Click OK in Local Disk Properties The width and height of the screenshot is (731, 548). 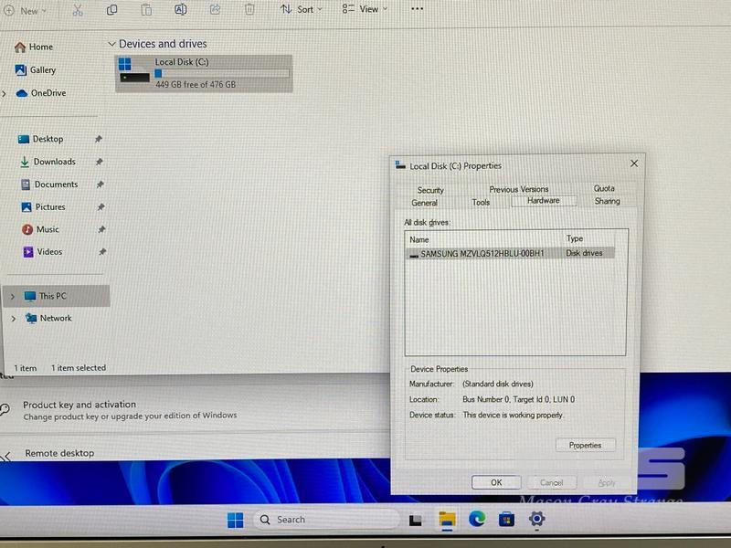pyautogui.click(x=496, y=482)
